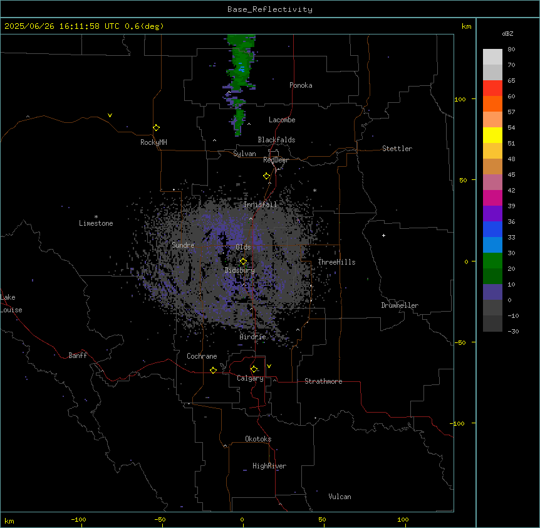The image size is (540, 528).
Task: Pick the yellow 54-51 dBZ legend swatch
Action: 492,135
